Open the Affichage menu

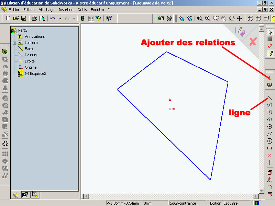click(x=46, y=10)
